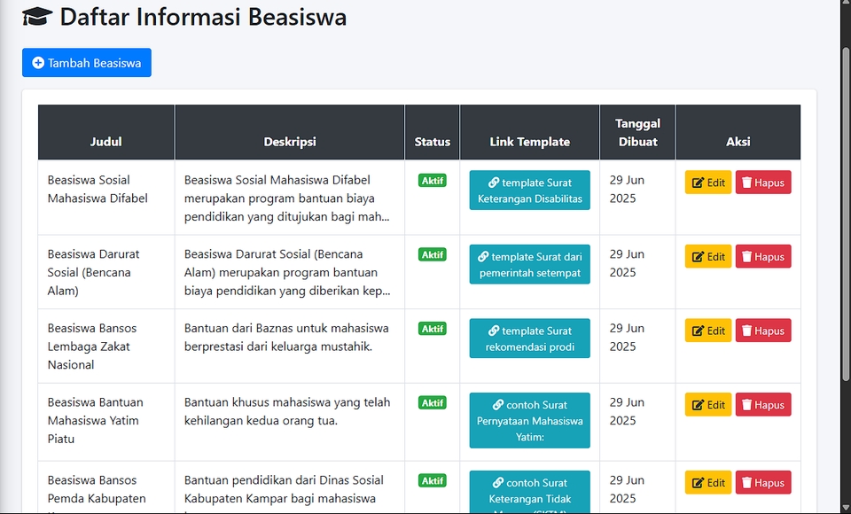Edit the Beasiswa Bansos Pemda Kabupaten entry

[708, 483]
